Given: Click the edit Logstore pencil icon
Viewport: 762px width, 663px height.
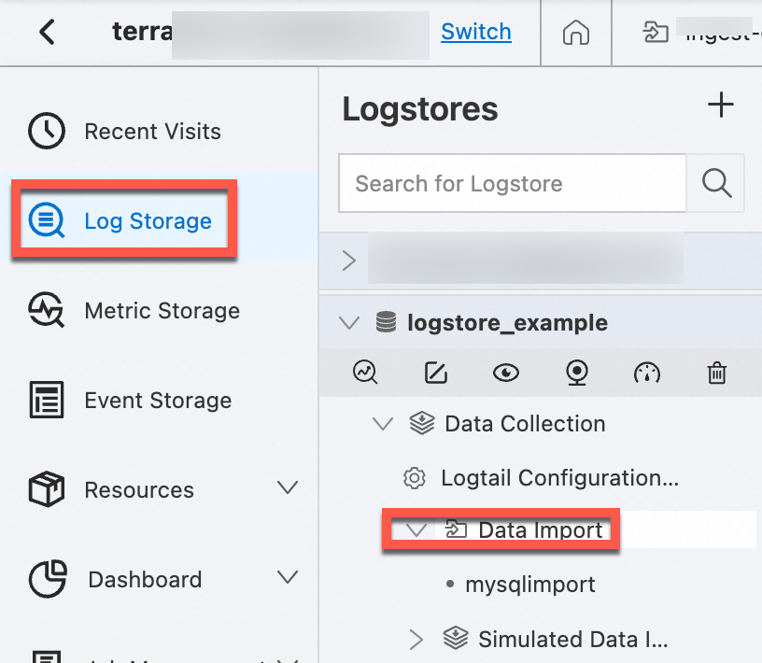Looking at the screenshot, I should [435, 374].
